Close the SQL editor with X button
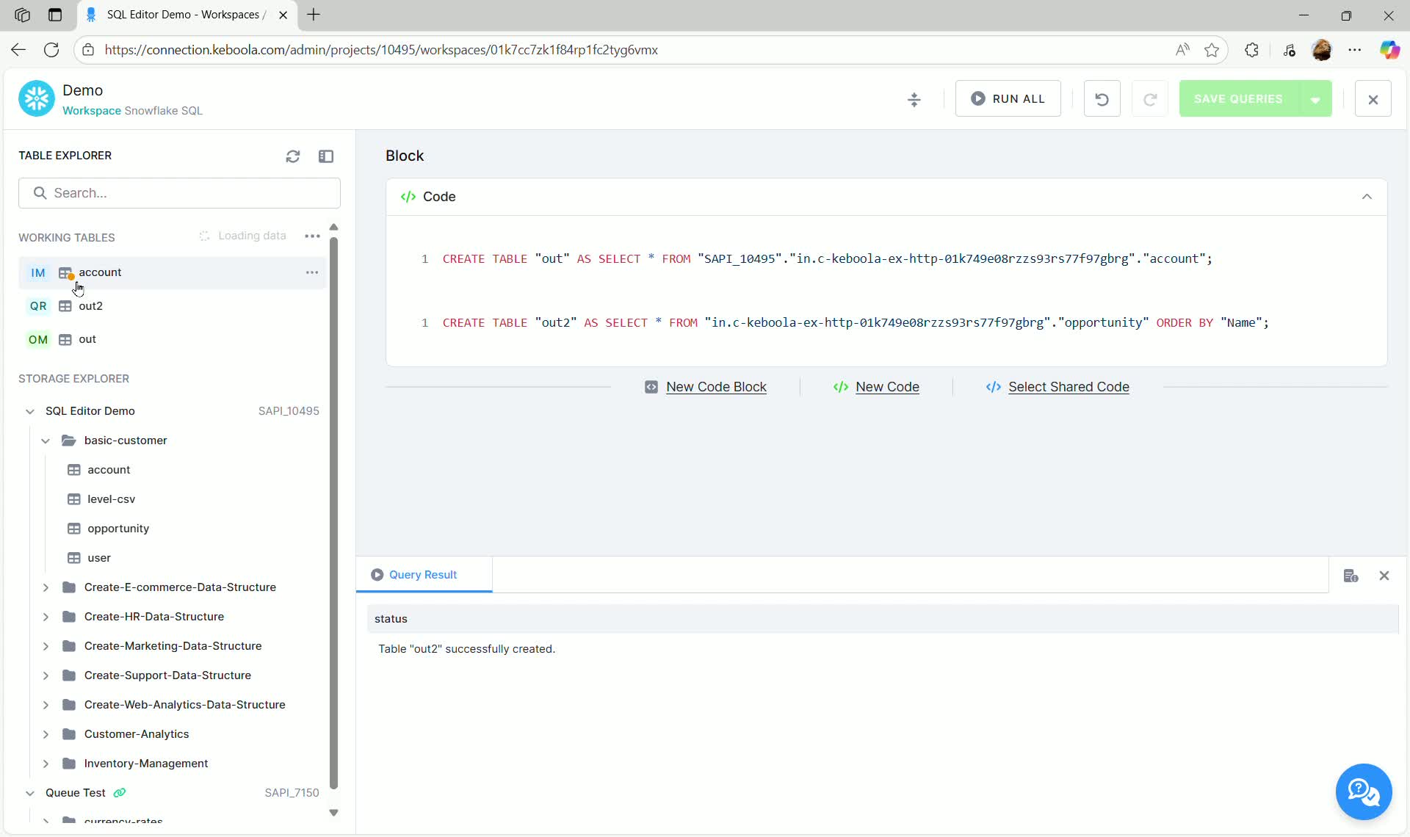Viewport: 1410px width, 837px height. 1373,99
